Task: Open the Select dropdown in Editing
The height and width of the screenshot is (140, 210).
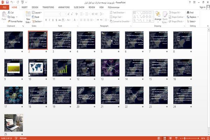Action: click(x=191, y=21)
